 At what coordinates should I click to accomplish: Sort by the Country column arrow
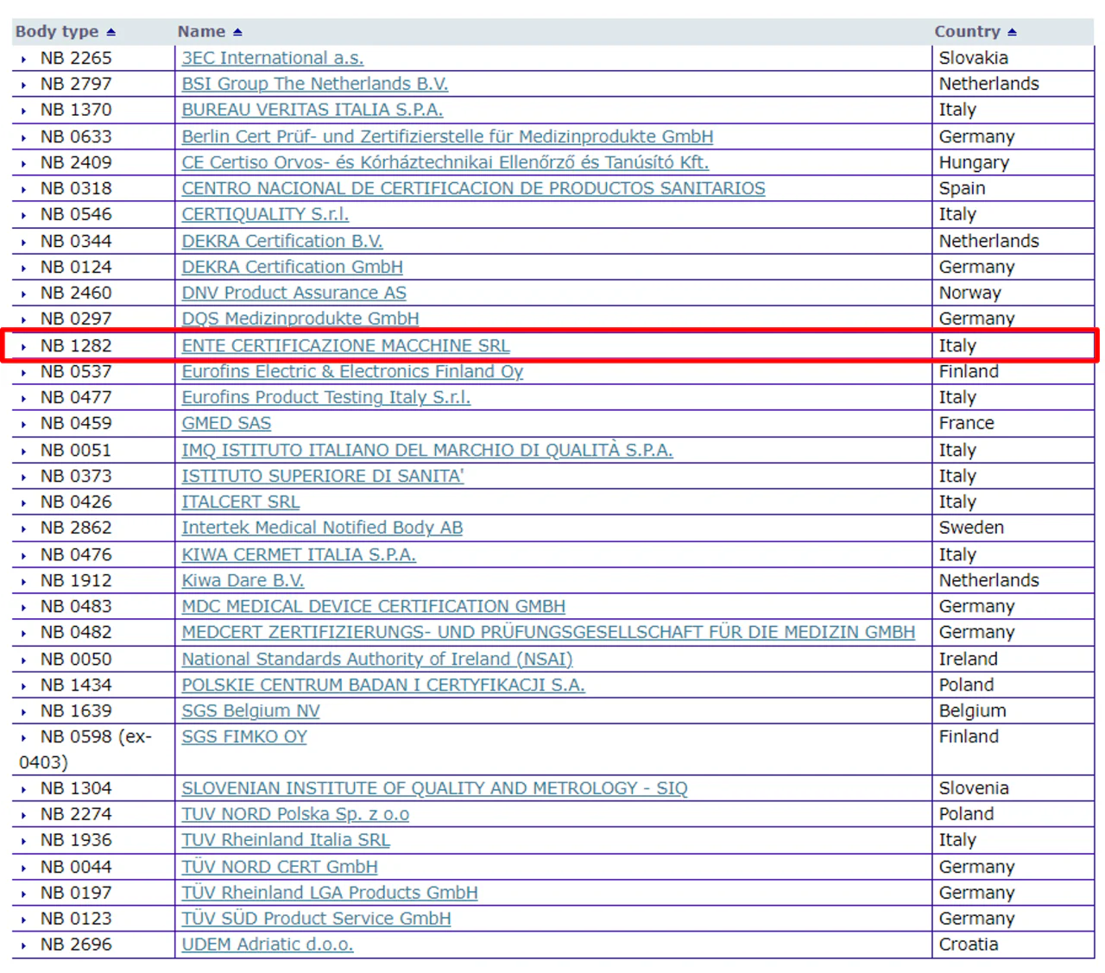coord(1012,32)
